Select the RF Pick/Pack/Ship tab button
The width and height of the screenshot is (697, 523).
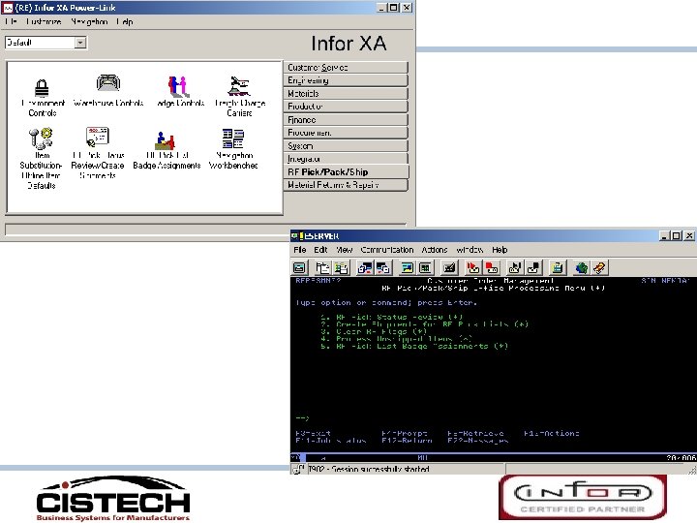tap(346, 172)
